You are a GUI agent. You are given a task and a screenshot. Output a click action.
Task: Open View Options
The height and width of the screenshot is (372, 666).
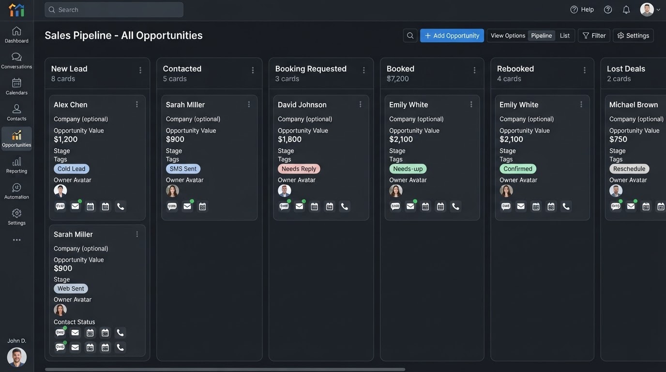tap(508, 35)
